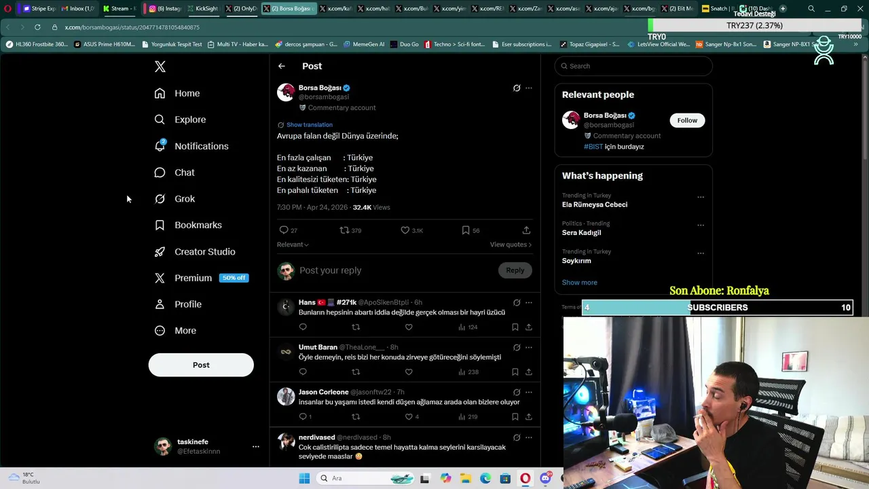This screenshot has height=489, width=869.
Task: Share the main post via share icon
Action: click(x=526, y=230)
